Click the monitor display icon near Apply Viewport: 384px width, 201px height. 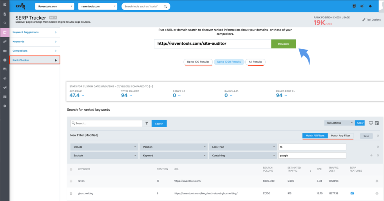tap(371, 123)
